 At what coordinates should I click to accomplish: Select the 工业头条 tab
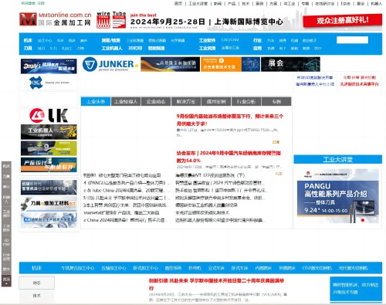pos(96,101)
